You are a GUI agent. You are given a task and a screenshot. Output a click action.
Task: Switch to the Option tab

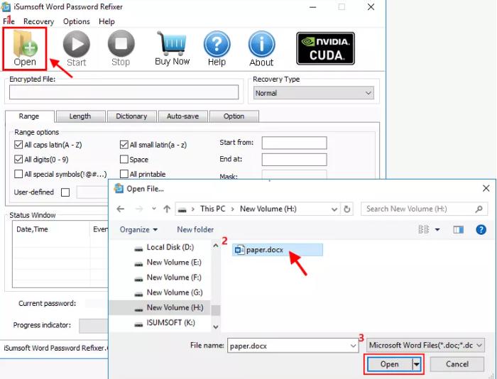click(x=234, y=116)
